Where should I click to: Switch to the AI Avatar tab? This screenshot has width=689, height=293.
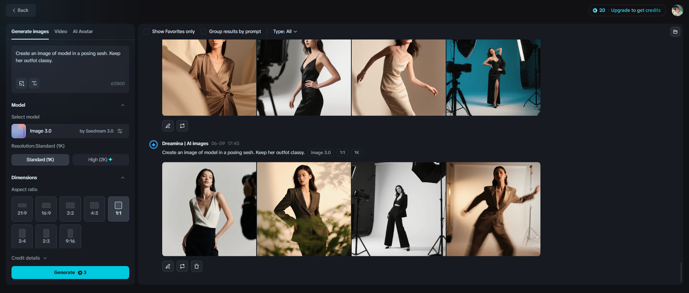point(83,32)
